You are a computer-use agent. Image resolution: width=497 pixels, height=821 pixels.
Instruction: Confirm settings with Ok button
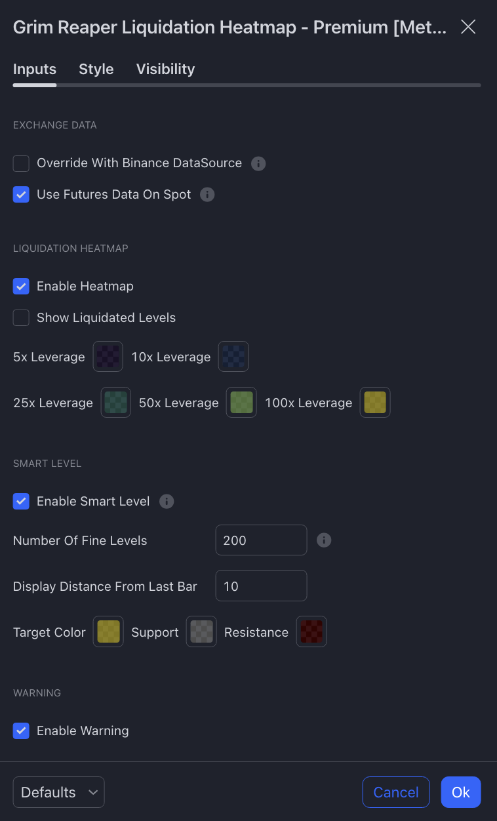click(461, 792)
